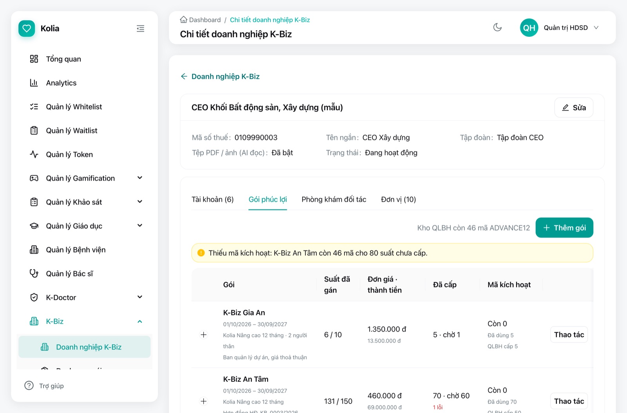Switch to Tài khoản (6) tab

pos(212,199)
